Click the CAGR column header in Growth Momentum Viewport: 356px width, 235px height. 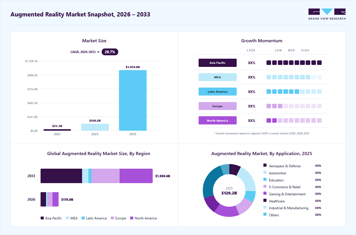[x=251, y=50]
